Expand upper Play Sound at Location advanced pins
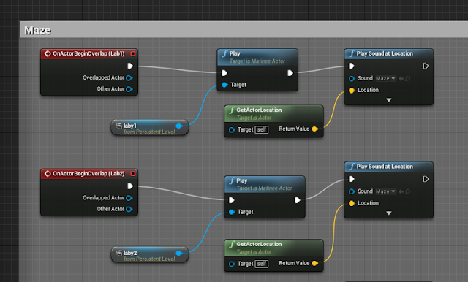Screen dimensions: 468x282 388,100
